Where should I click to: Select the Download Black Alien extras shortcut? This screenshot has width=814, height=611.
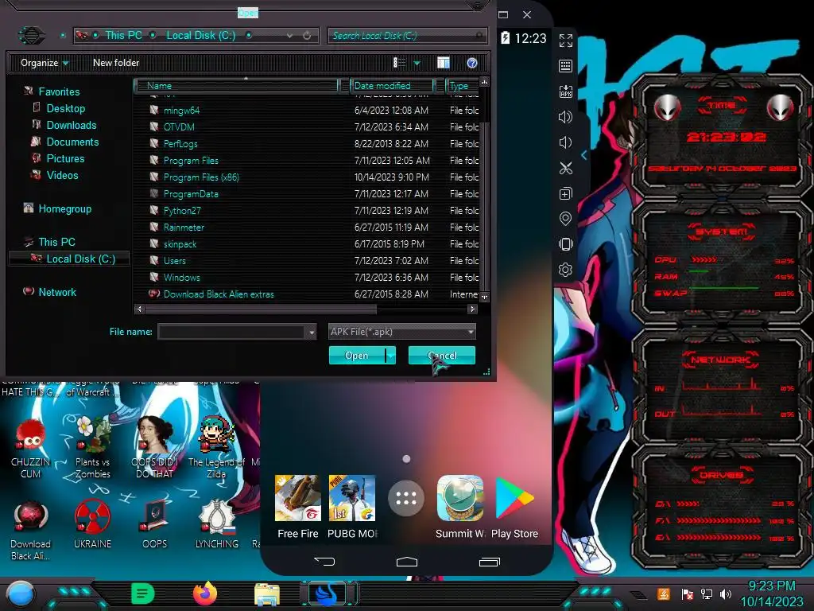pyautogui.click(x=218, y=294)
